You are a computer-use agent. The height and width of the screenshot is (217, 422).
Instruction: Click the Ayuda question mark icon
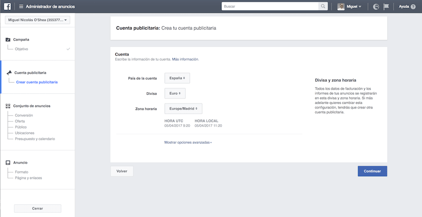(413, 7)
